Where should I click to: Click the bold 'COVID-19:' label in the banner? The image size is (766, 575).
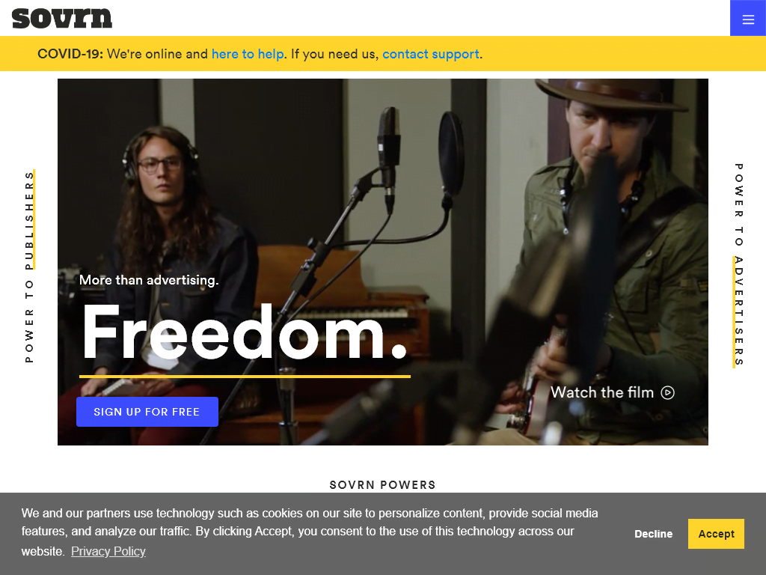(70, 54)
